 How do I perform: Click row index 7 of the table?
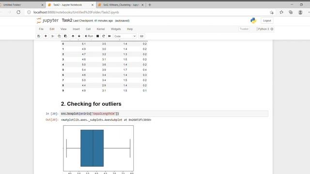tap(63, 80)
